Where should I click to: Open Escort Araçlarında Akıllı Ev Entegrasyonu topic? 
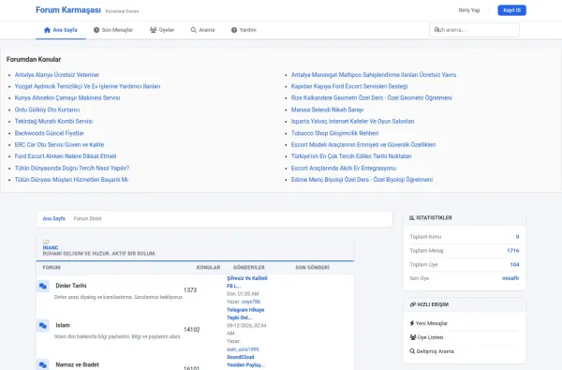(344, 168)
